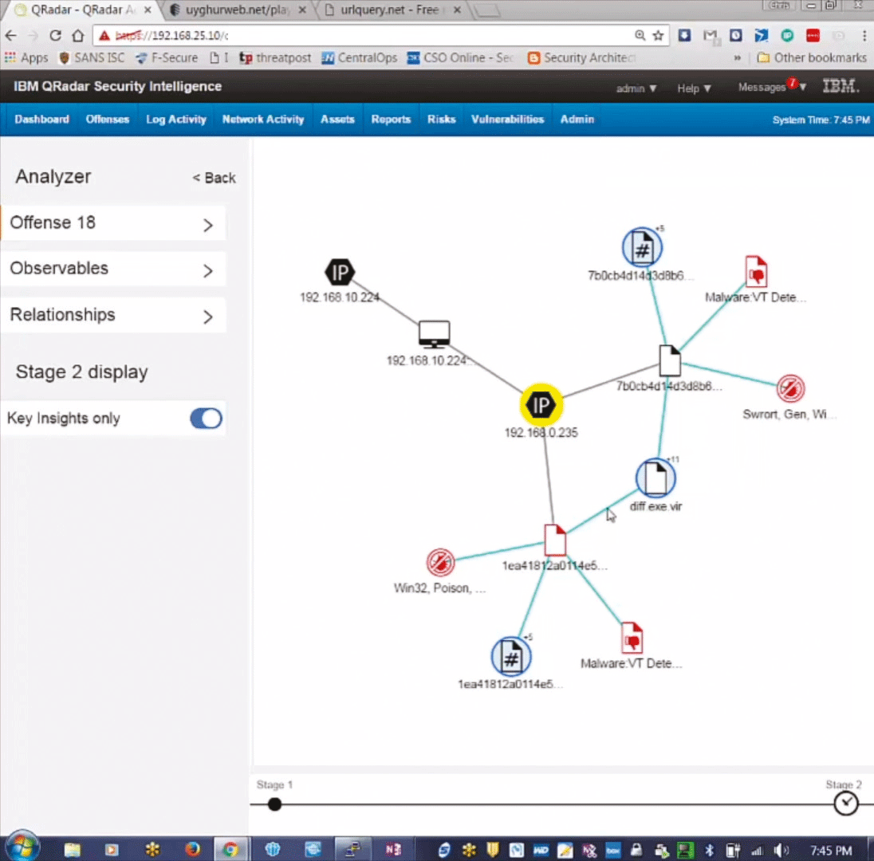This screenshot has width=874, height=861.
Task: Open the Messages dropdown
Action: click(772, 87)
